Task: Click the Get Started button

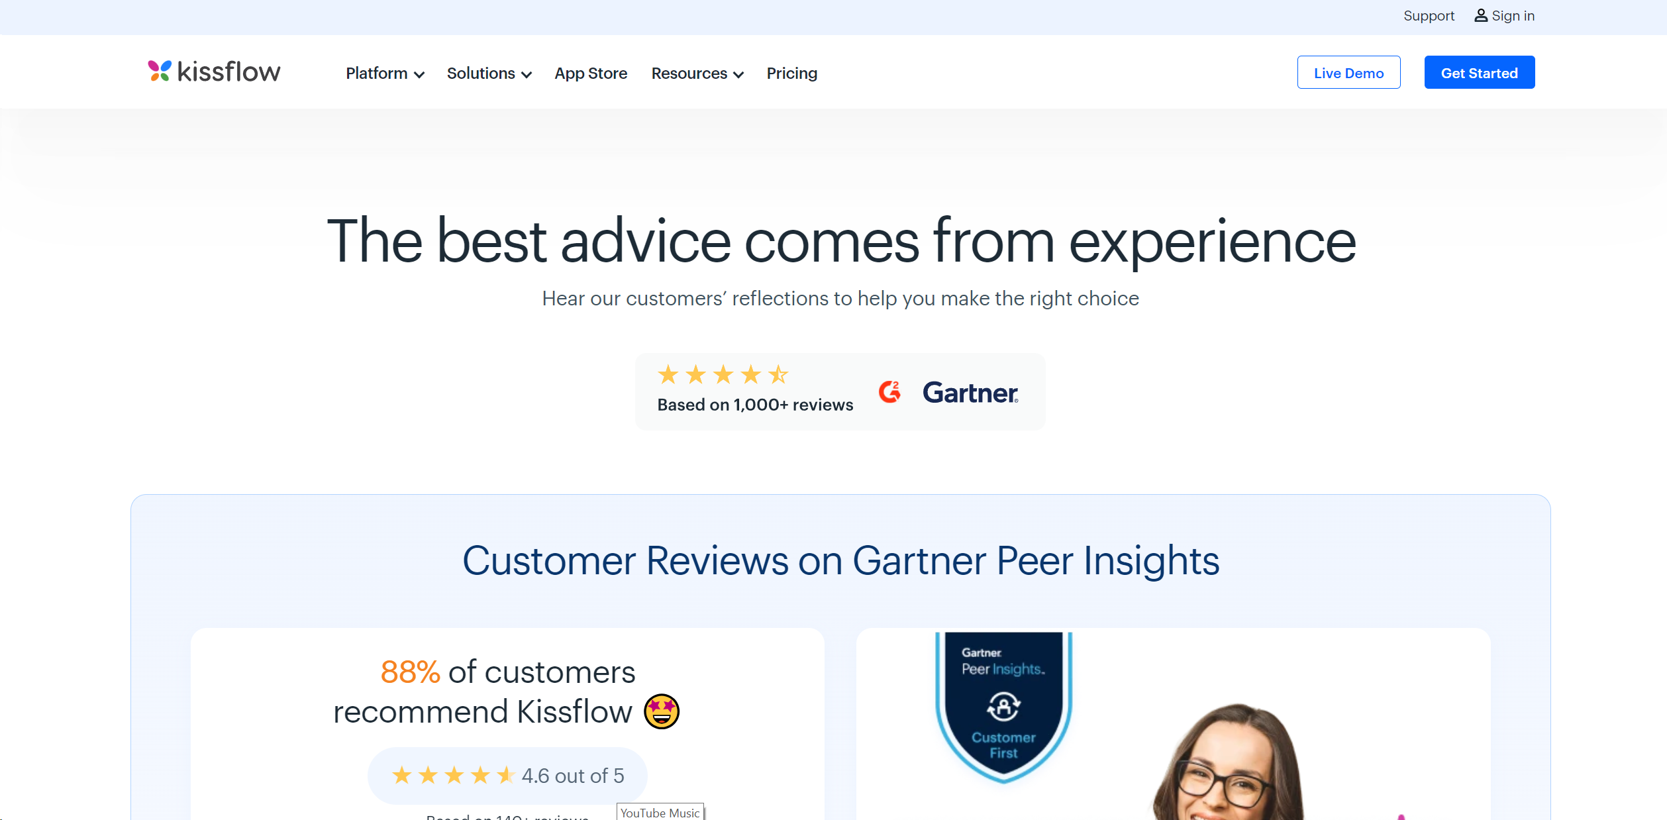Action: pyautogui.click(x=1480, y=72)
